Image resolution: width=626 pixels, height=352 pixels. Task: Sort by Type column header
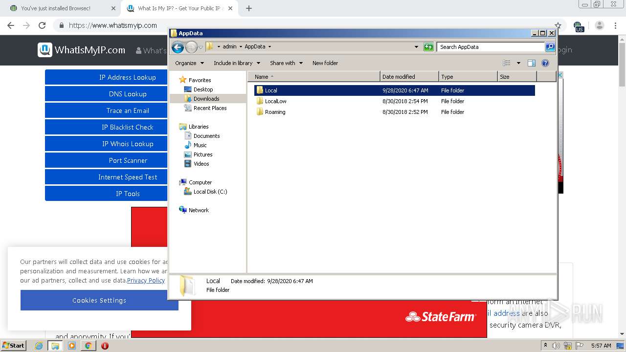468,77
